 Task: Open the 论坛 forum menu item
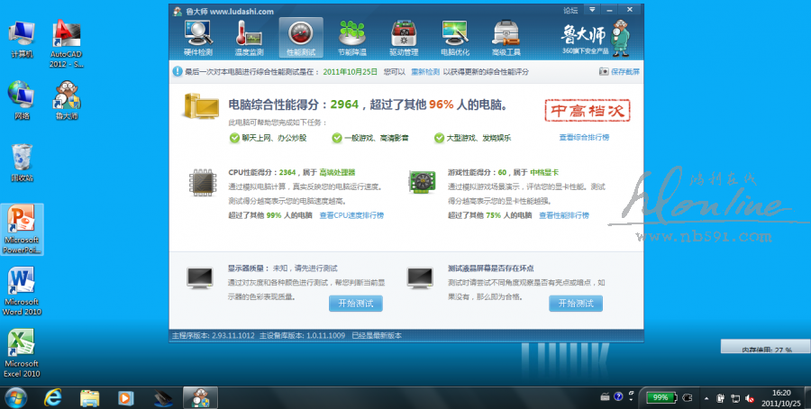[570, 10]
